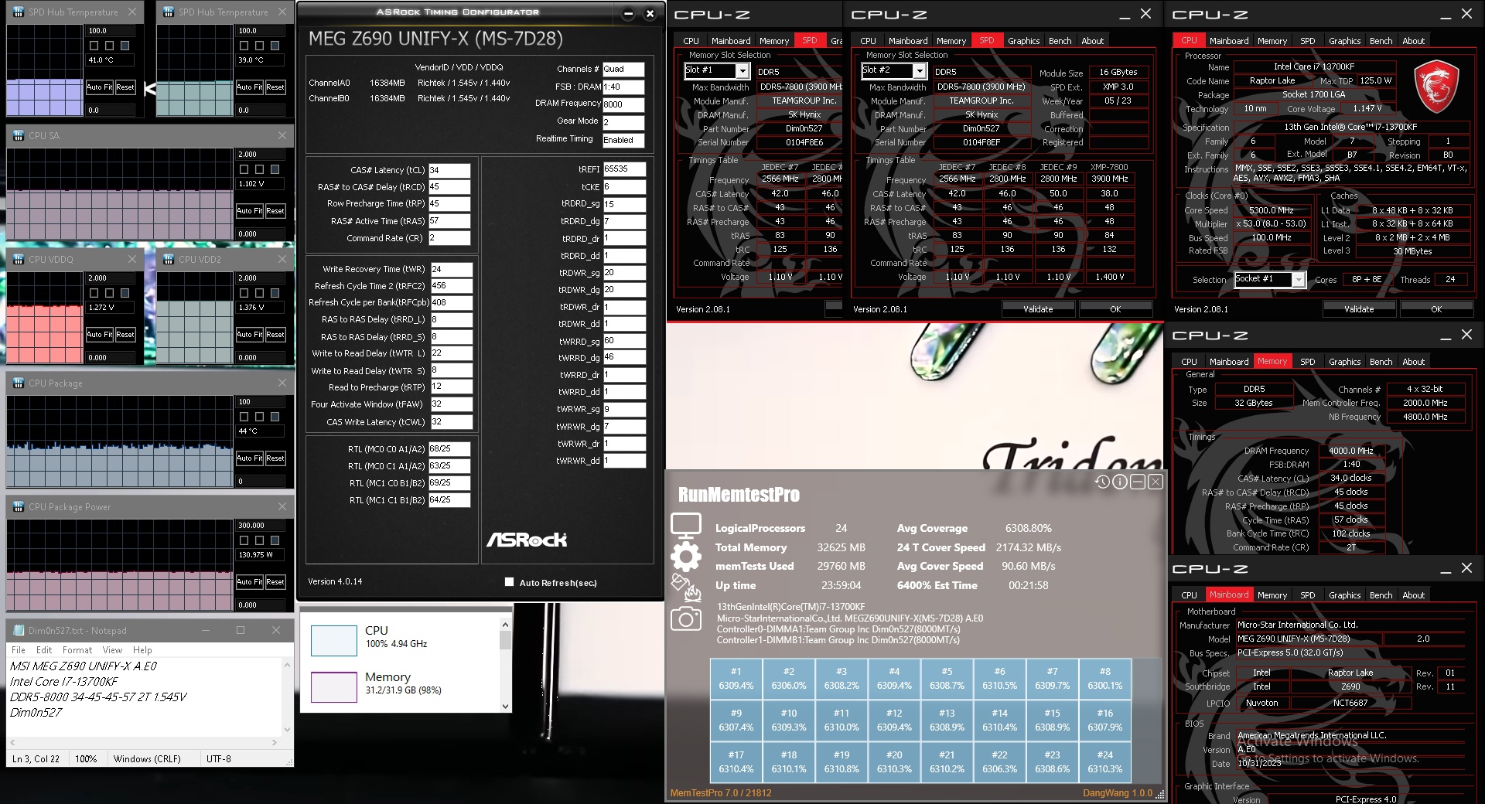Click Reset in the CPU Package graph

coord(275,458)
